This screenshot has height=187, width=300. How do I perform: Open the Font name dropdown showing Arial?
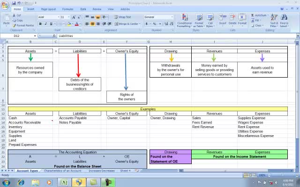[x=57, y=17]
